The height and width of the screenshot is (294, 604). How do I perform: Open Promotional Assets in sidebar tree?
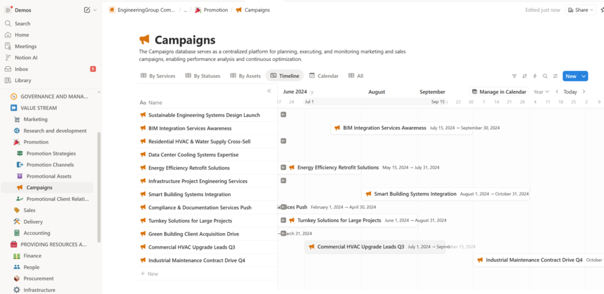[49, 176]
